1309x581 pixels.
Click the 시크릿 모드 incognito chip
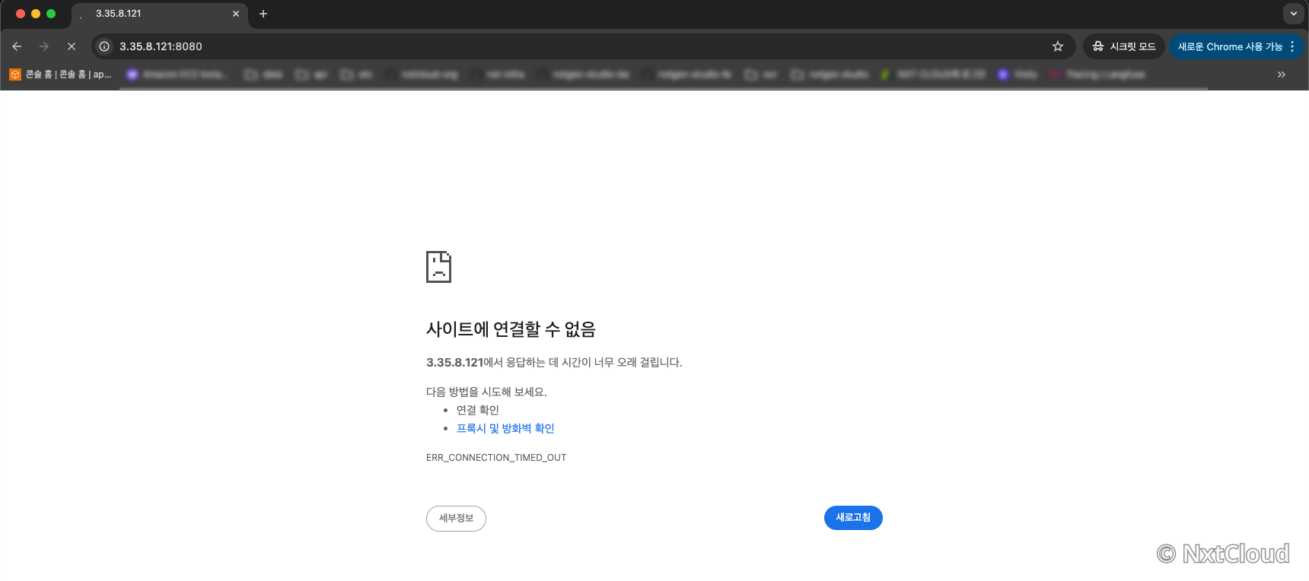click(x=1124, y=46)
